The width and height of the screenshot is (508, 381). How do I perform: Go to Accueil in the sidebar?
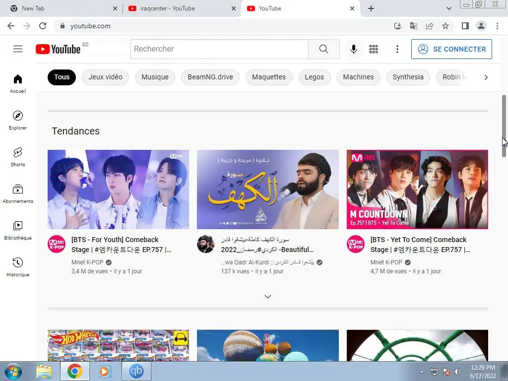[x=18, y=83]
